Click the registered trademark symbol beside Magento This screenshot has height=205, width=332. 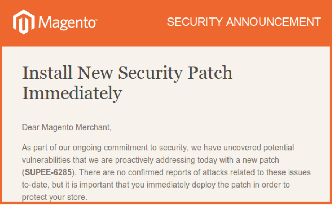tap(96, 20)
